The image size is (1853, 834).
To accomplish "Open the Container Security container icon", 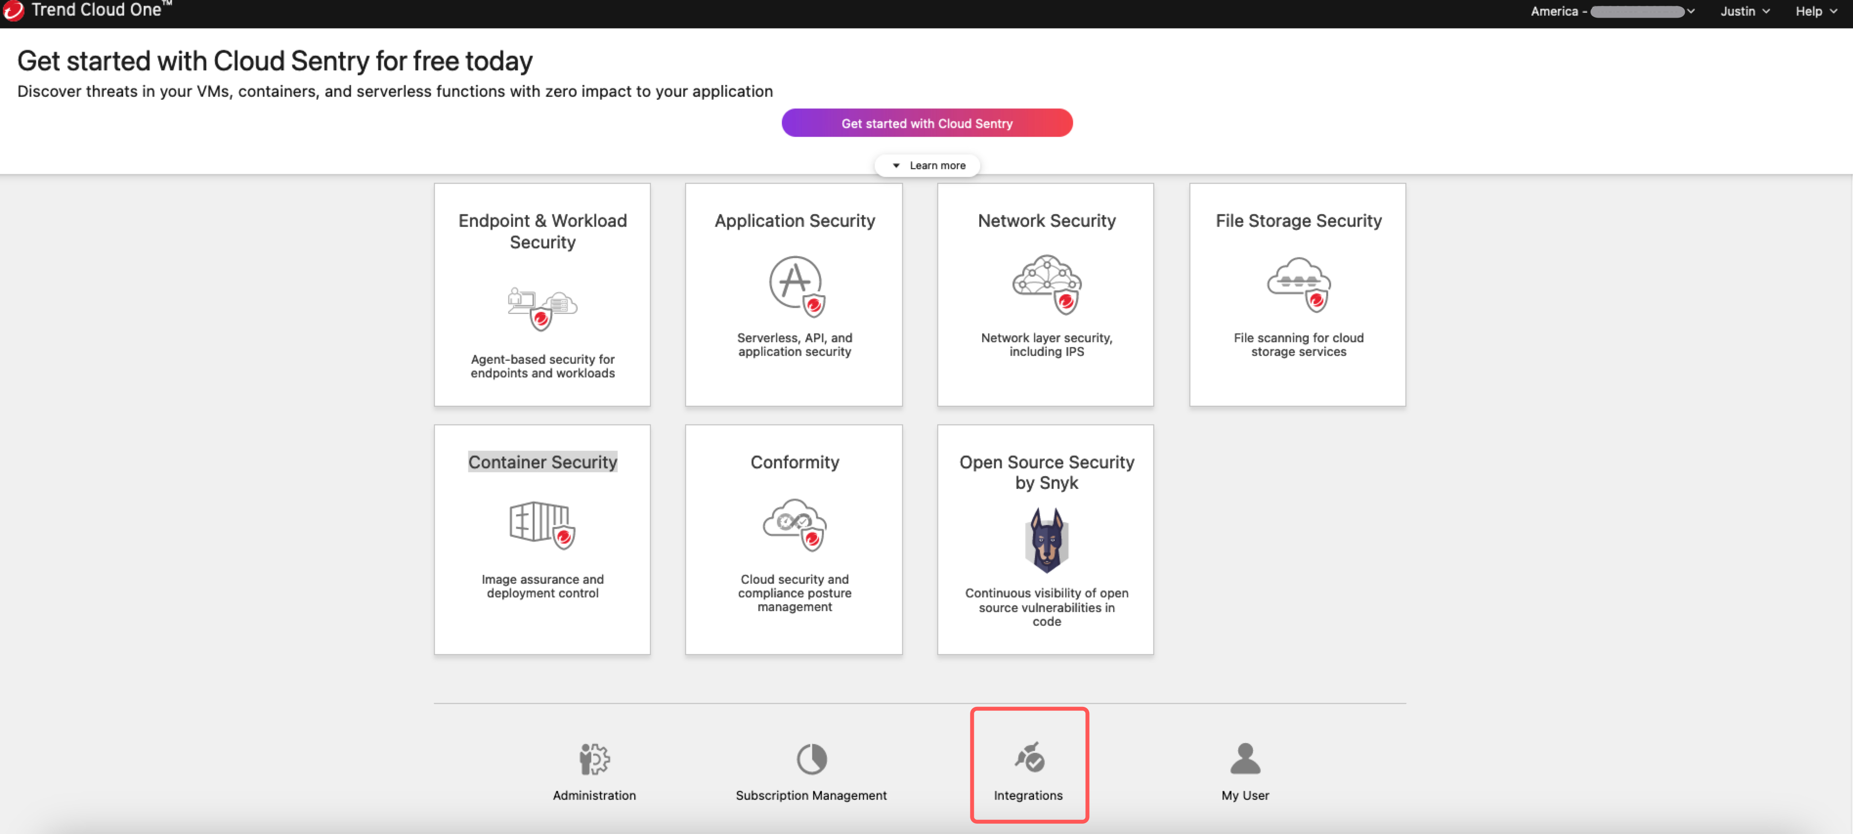I will pyautogui.click(x=542, y=526).
